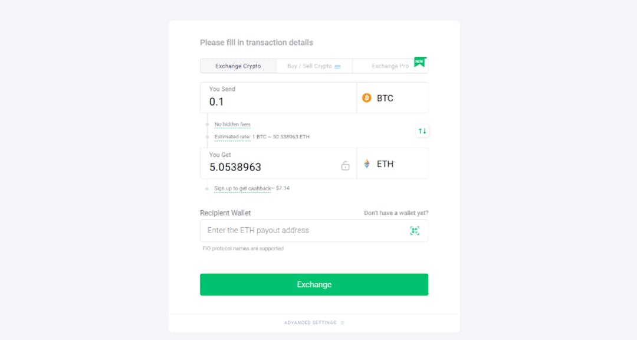Click the Bitcoin currency icon

[x=366, y=98]
